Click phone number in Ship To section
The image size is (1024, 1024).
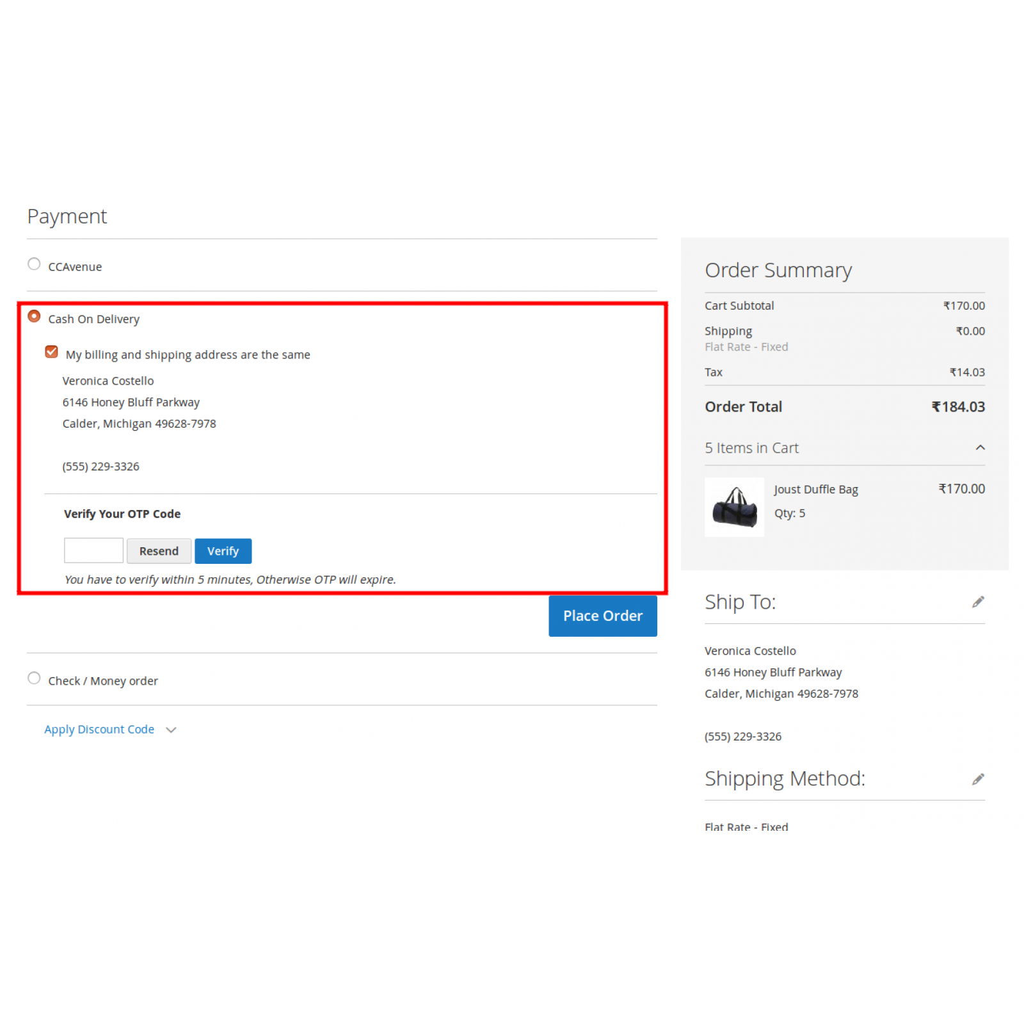tap(743, 737)
